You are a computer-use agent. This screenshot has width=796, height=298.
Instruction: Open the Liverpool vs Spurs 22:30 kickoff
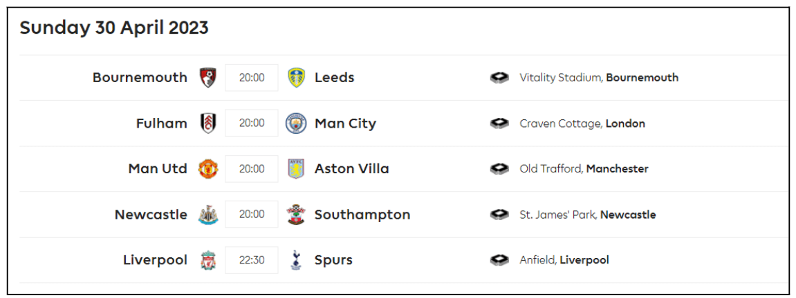point(252,260)
